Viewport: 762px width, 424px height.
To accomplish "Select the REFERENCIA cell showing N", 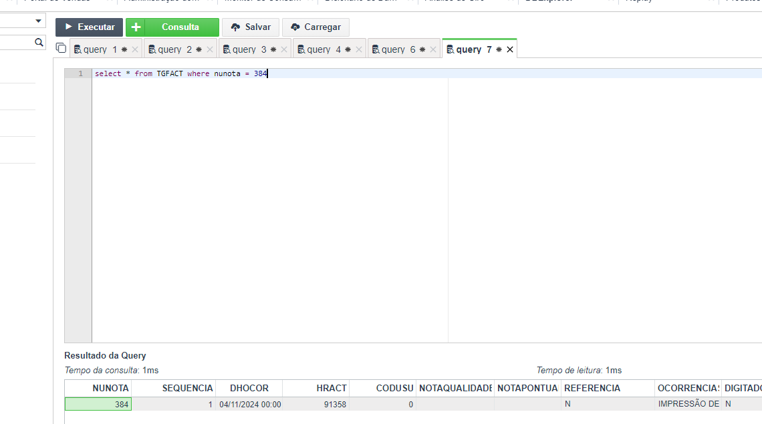I will [608, 404].
